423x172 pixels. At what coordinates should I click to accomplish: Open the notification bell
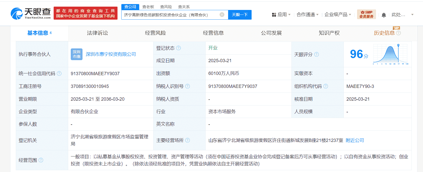(x=384, y=15)
